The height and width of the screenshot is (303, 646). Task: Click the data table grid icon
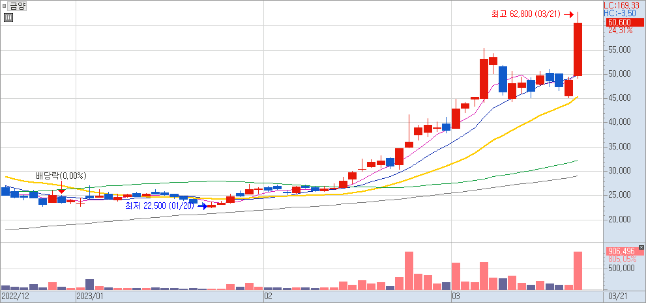(8, 18)
